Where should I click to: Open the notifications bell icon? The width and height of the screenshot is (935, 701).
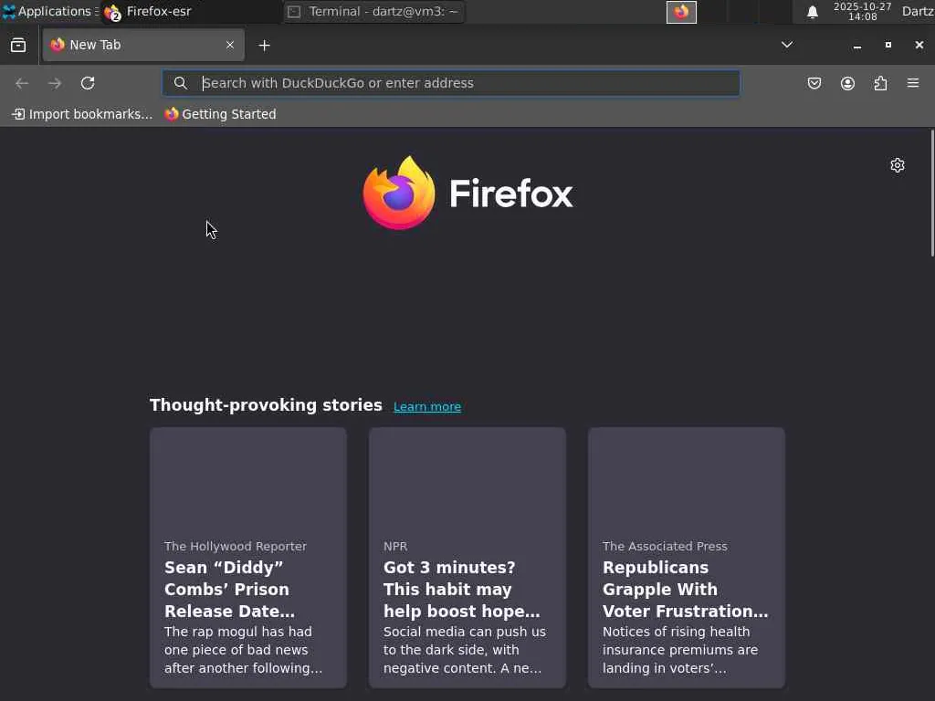pos(812,12)
